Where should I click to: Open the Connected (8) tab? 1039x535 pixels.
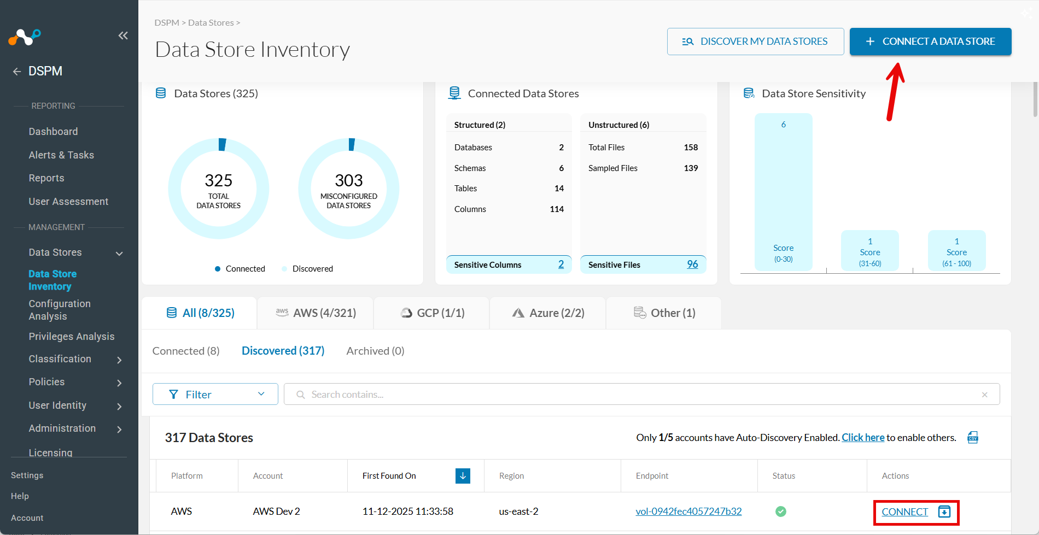tap(186, 350)
